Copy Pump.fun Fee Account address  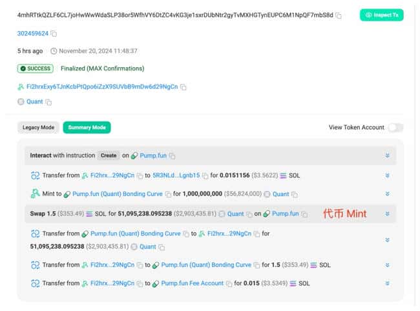[x=228, y=283]
